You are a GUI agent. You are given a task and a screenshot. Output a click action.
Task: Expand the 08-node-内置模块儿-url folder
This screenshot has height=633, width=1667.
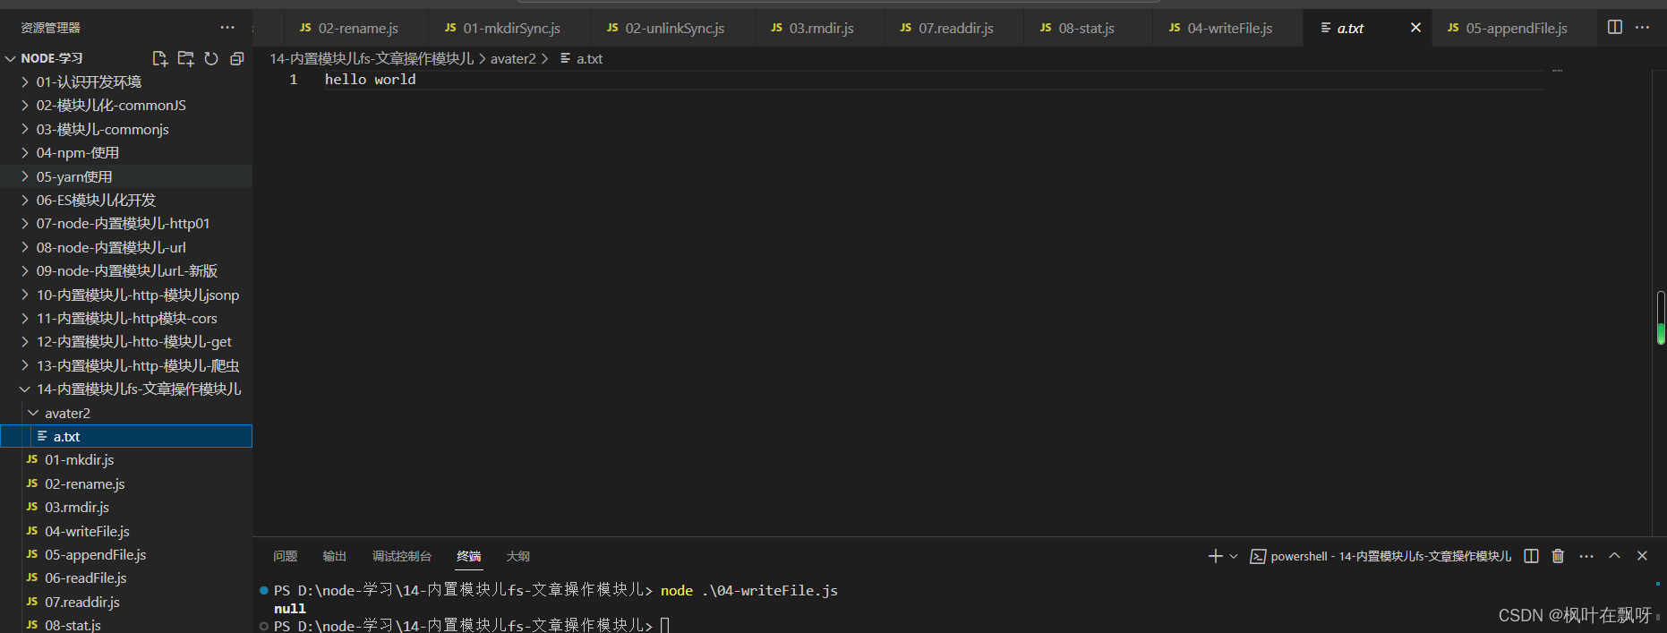126,247
